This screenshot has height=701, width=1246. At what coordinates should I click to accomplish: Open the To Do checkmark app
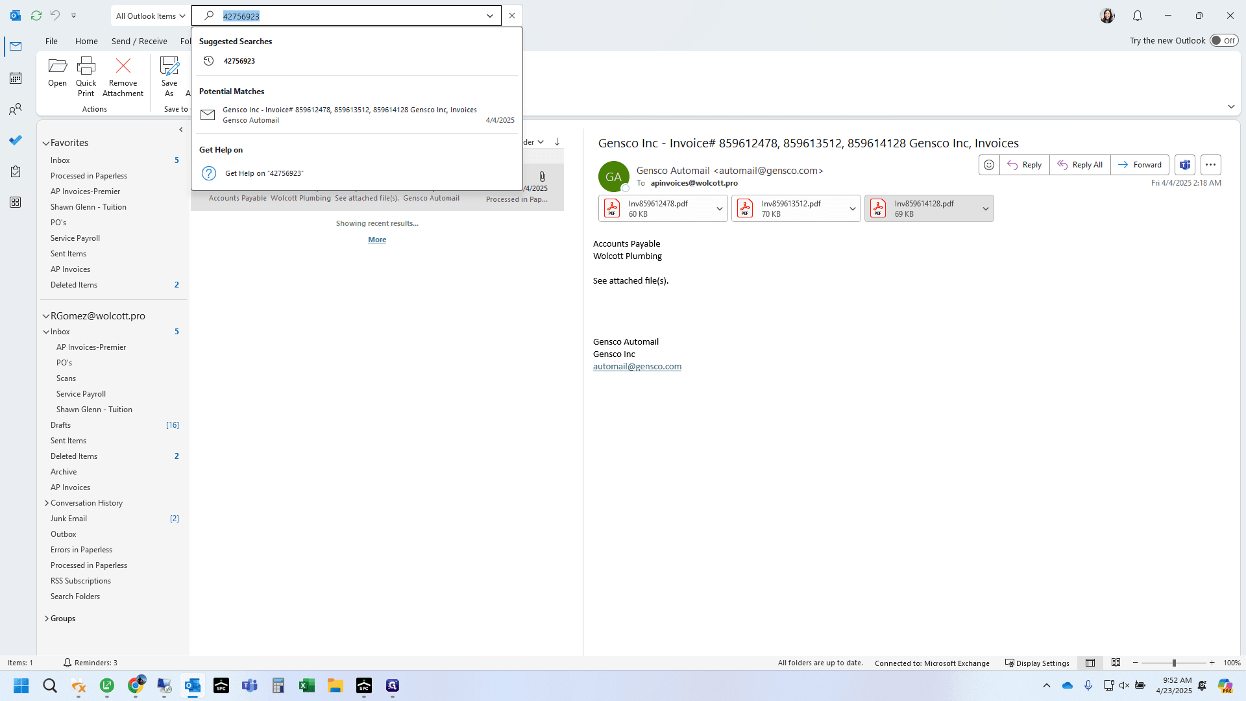coord(16,140)
